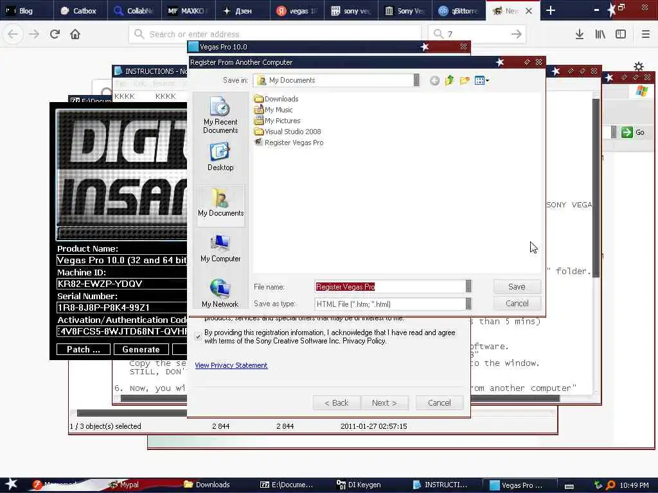Image resolution: width=658 pixels, height=493 pixels.
Task: Open the browser hamburger menu
Action: click(646, 34)
